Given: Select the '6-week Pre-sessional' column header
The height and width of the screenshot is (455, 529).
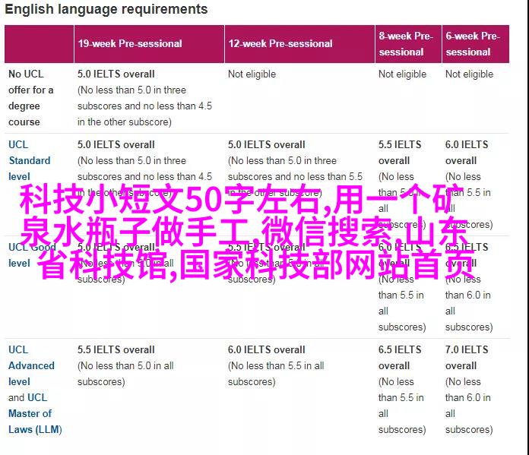Looking at the screenshot, I should (x=475, y=44).
